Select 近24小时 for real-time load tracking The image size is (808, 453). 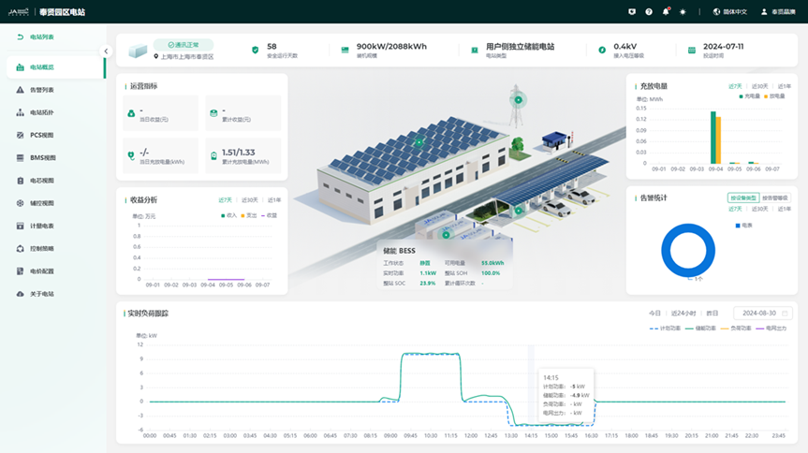click(x=682, y=313)
